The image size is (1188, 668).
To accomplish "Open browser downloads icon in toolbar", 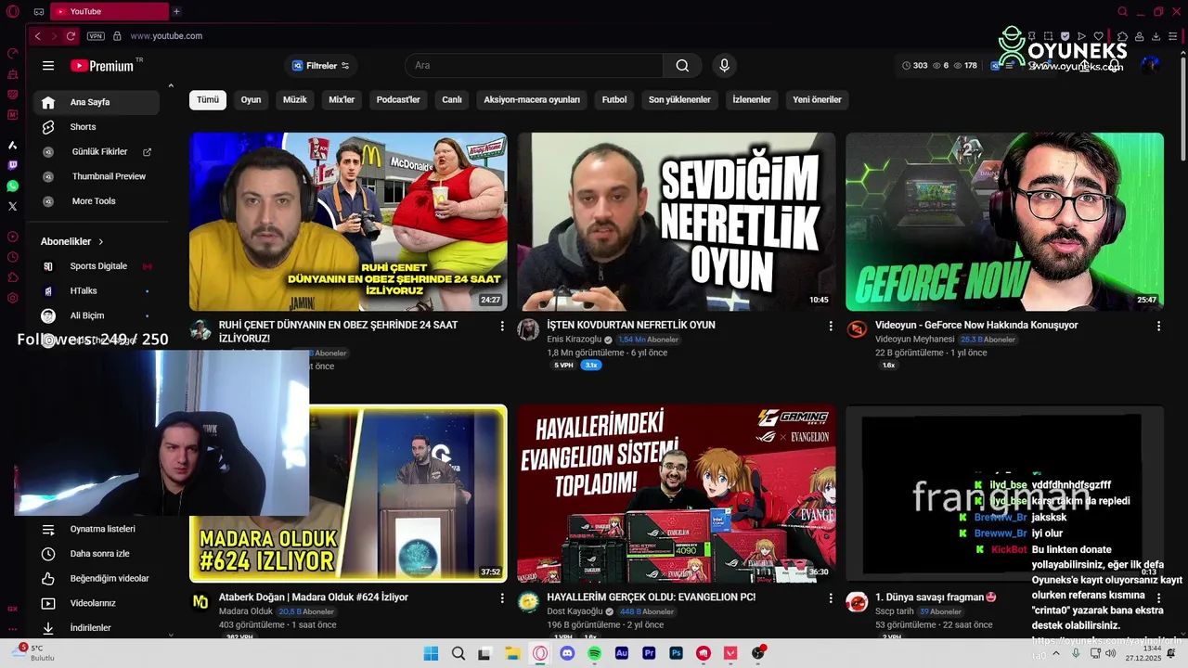I will click(x=1156, y=36).
